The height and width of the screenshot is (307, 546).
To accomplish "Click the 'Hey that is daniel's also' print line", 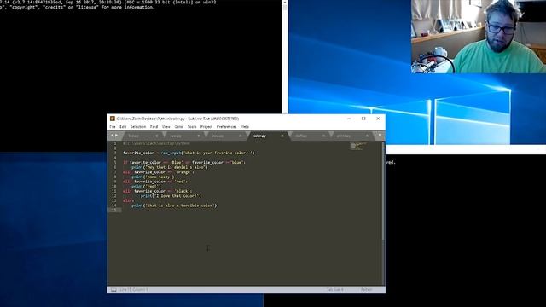I will (x=170, y=167).
